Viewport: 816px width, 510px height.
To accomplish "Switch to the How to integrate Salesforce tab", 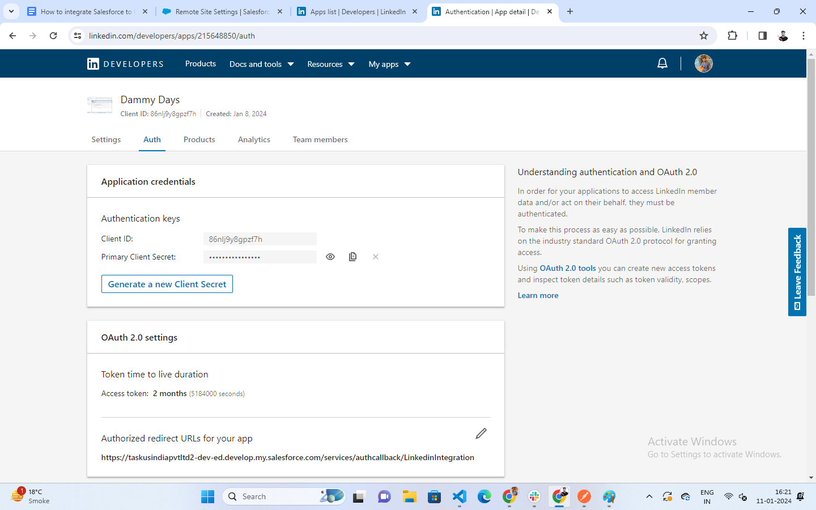I will tap(87, 11).
